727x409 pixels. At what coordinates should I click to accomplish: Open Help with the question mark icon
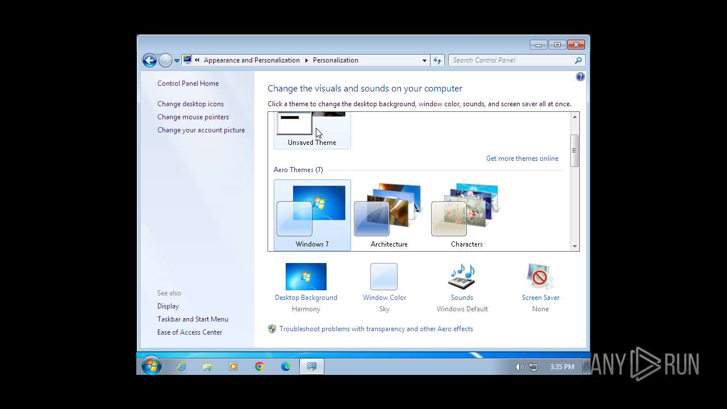(580, 77)
